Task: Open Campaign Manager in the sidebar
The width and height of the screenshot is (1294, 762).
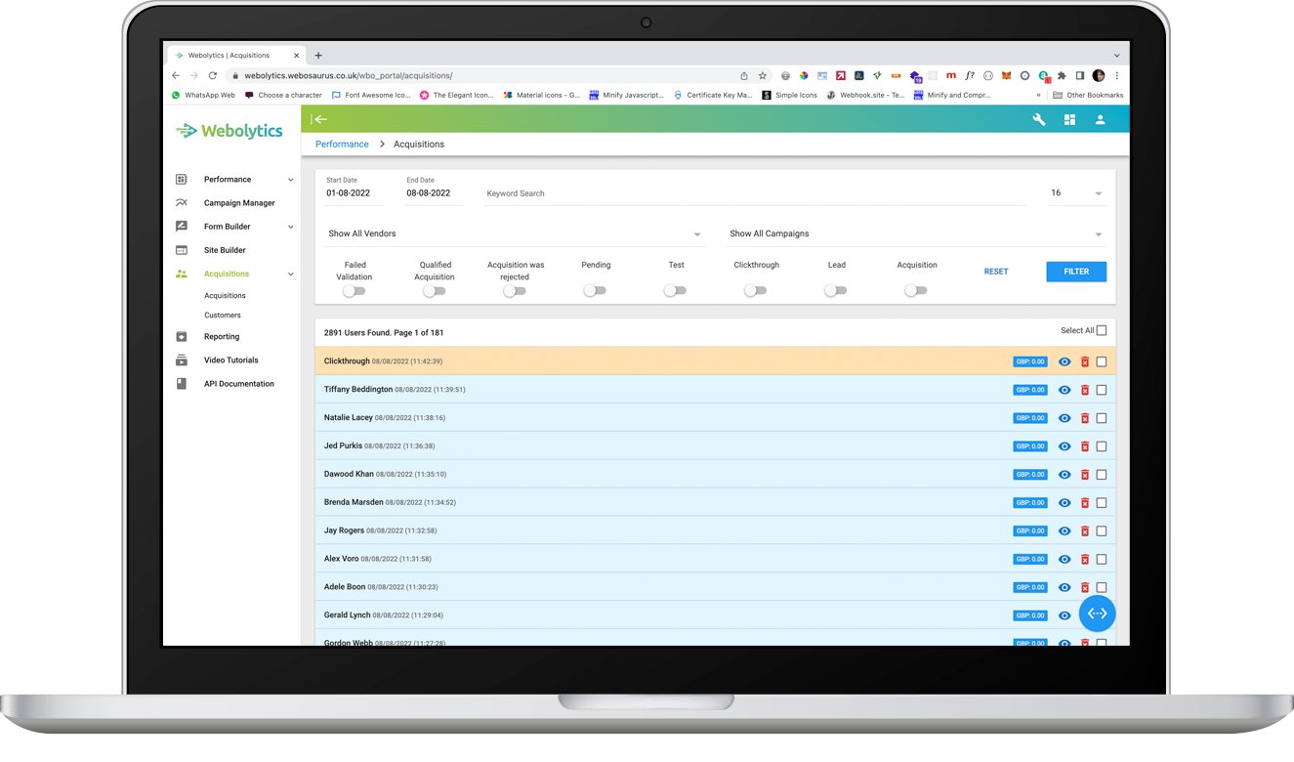Action: point(239,203)
